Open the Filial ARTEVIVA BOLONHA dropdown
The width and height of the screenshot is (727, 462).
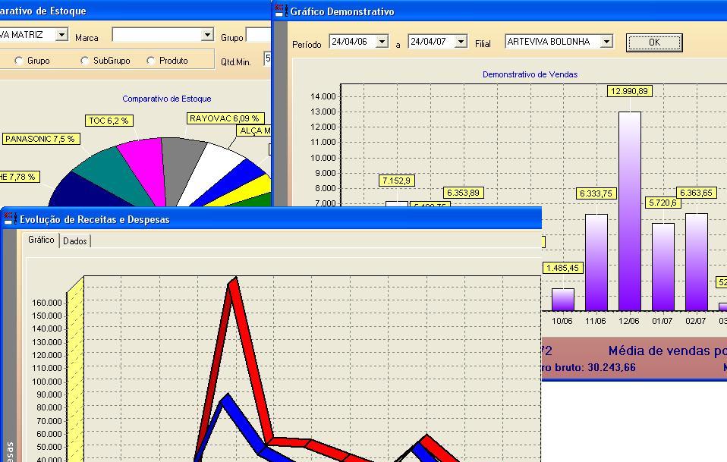coord(606,42)
